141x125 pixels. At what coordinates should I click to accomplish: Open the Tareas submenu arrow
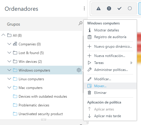coord(131,63)
